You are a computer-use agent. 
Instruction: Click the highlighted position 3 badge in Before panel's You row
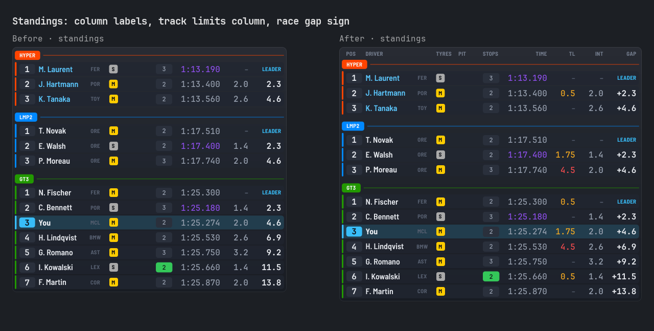click(27, 223)
